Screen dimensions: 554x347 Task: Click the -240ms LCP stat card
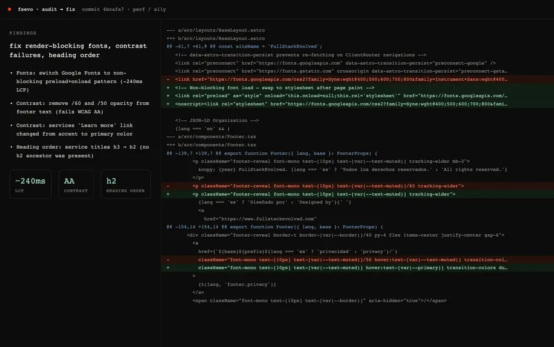coord(30,184)
